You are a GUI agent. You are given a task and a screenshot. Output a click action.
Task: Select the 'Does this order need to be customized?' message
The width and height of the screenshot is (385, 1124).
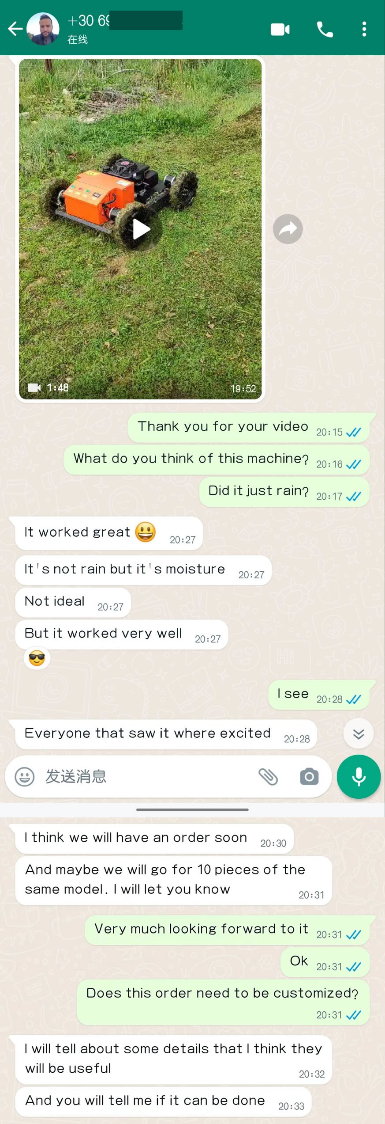[x=223, y=1002]
